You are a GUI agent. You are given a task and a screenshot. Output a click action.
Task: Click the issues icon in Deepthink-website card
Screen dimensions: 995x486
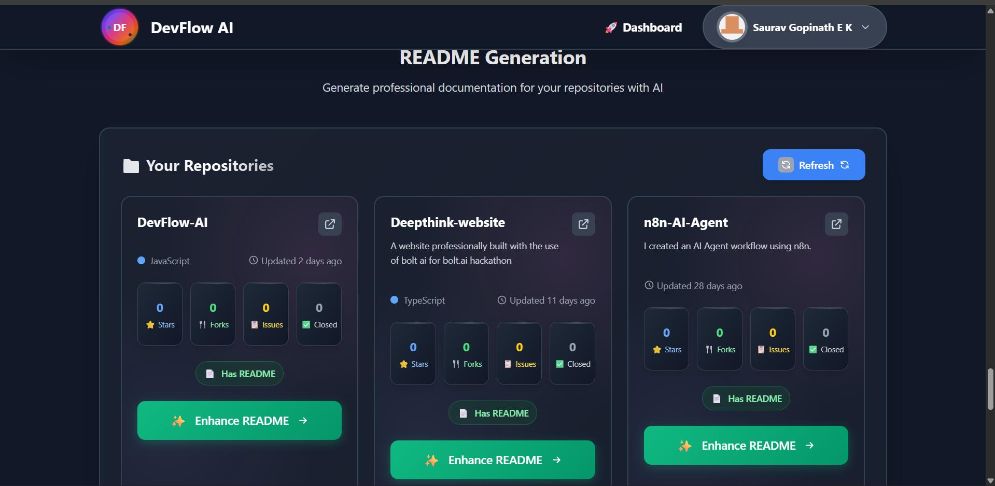pos(508,364)
